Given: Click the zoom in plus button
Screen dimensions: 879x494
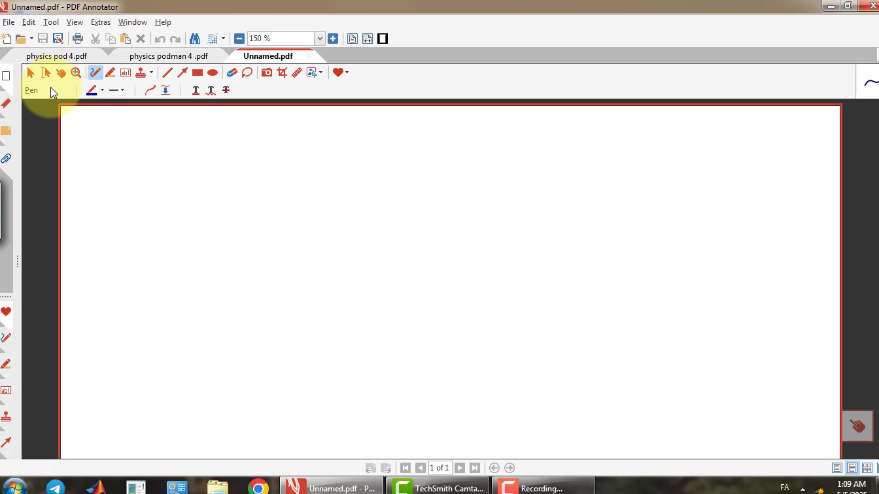Looking at the screenshot, I should 333,39.
